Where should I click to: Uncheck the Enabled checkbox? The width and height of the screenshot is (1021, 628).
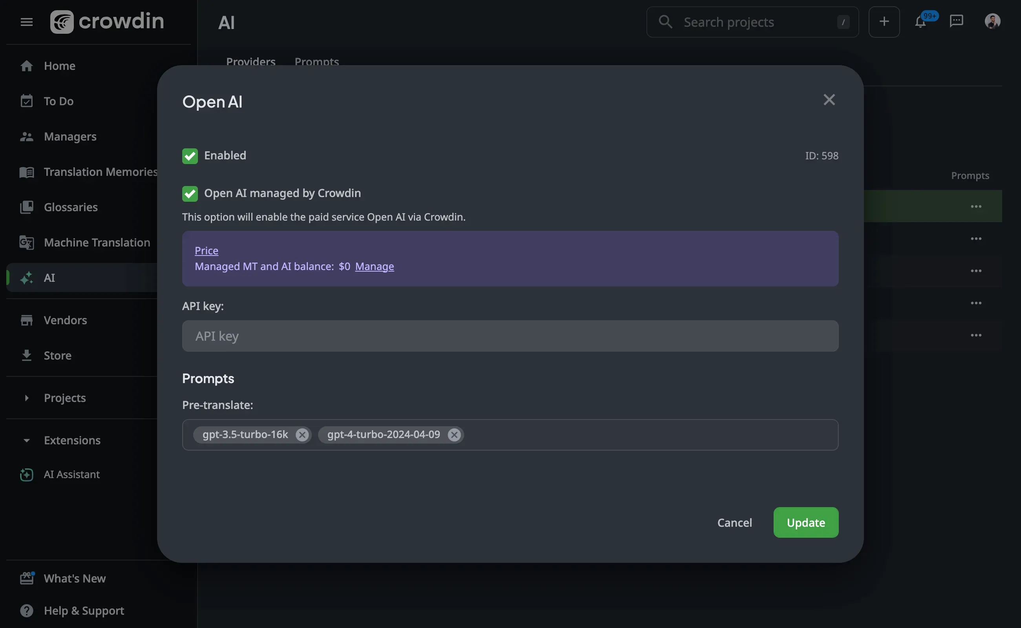(x=190, y=156)
